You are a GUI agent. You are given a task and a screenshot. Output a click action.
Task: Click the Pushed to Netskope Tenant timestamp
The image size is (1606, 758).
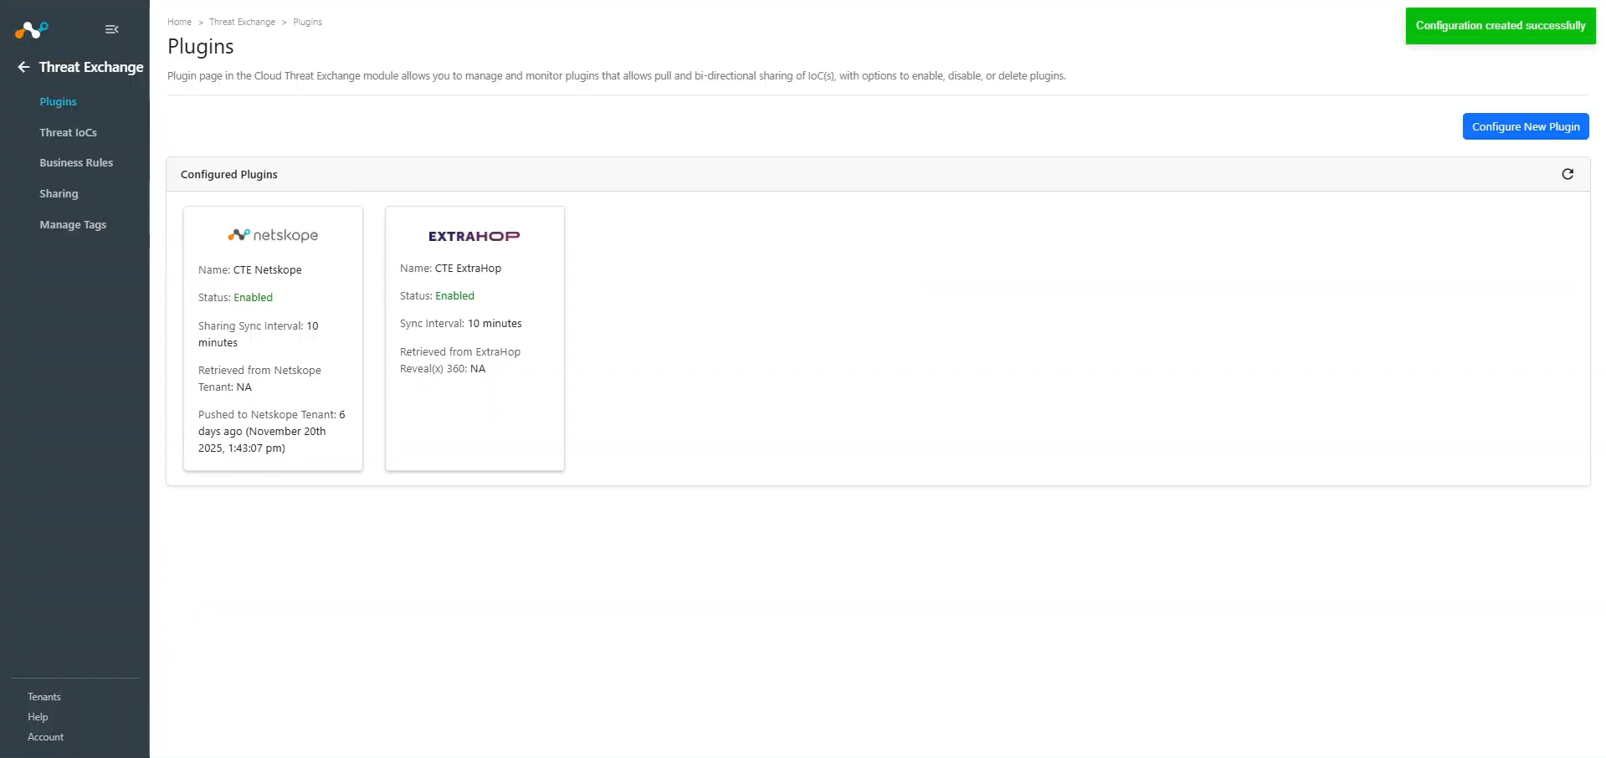(x=272, y=431)
